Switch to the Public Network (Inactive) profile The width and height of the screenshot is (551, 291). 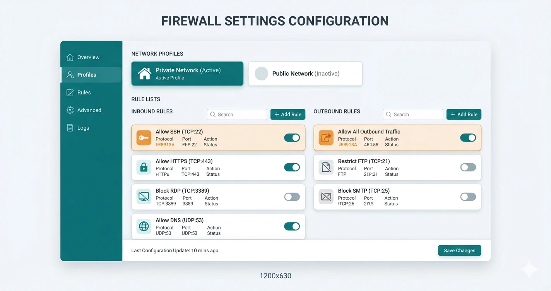point(305,74)
